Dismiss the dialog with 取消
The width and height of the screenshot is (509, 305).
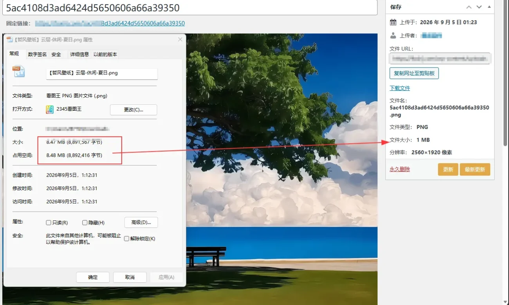coord(130,277)
